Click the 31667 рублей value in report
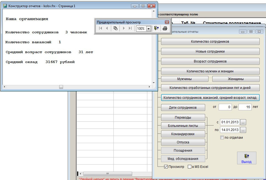 [x=60, y=62]
